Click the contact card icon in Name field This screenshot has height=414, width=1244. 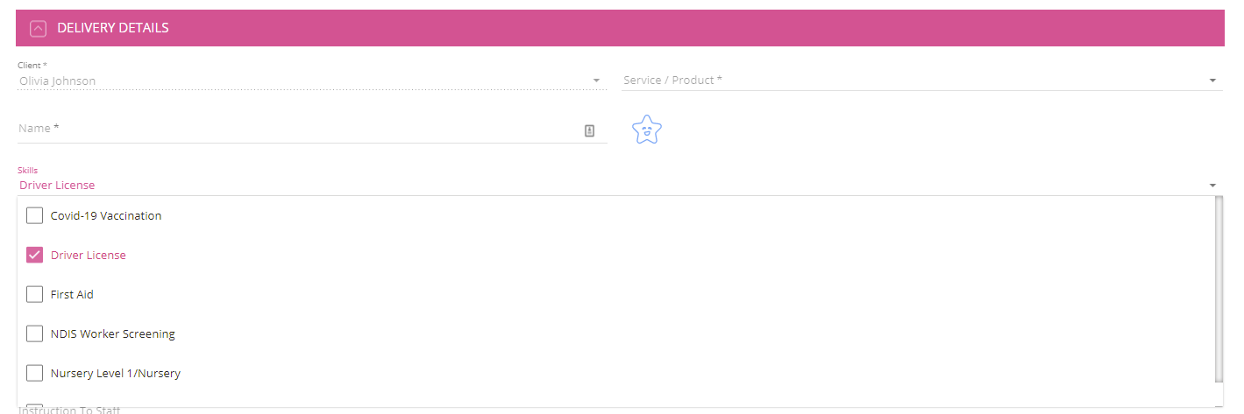pyautogui.click(x=590, y=130)
